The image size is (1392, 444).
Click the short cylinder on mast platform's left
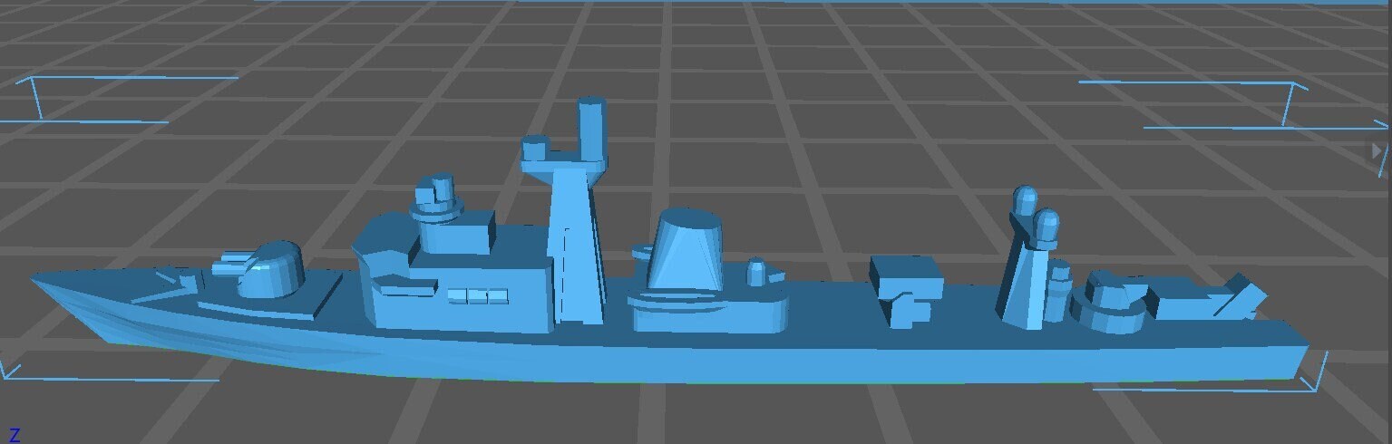click(534, 147)
